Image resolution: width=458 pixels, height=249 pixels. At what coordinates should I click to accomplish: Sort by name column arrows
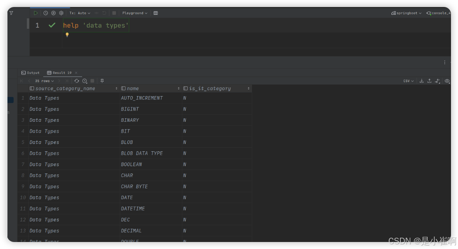pos(179,88)
